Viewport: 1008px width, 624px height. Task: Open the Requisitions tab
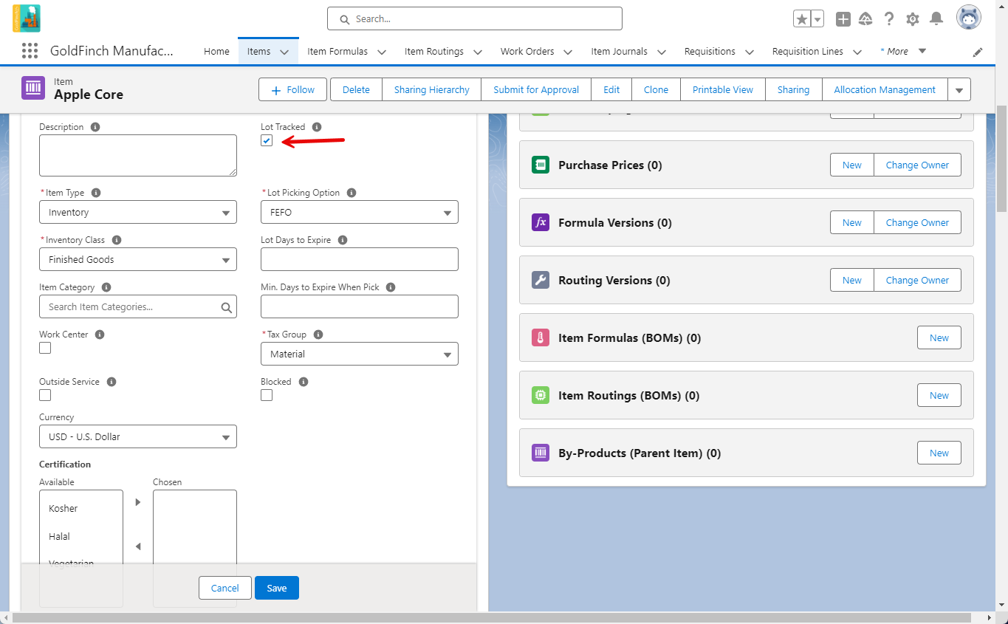tap(710, 51)
